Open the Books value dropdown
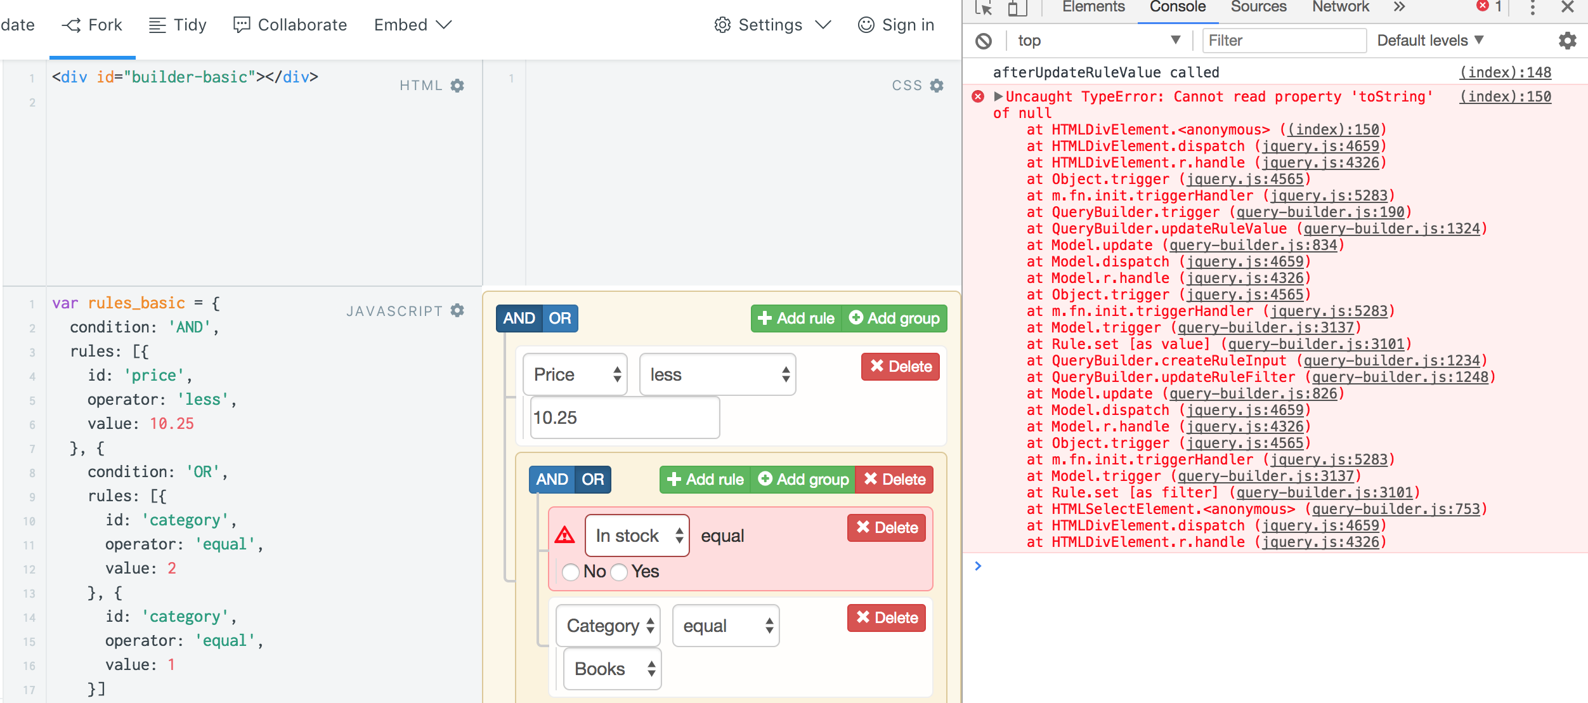 tap(613, 669)
